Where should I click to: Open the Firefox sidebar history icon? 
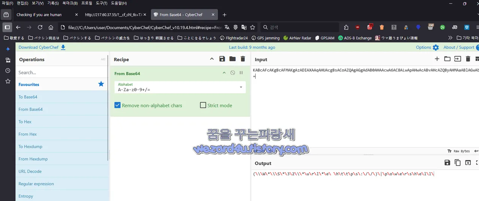(x=8, y=70)
